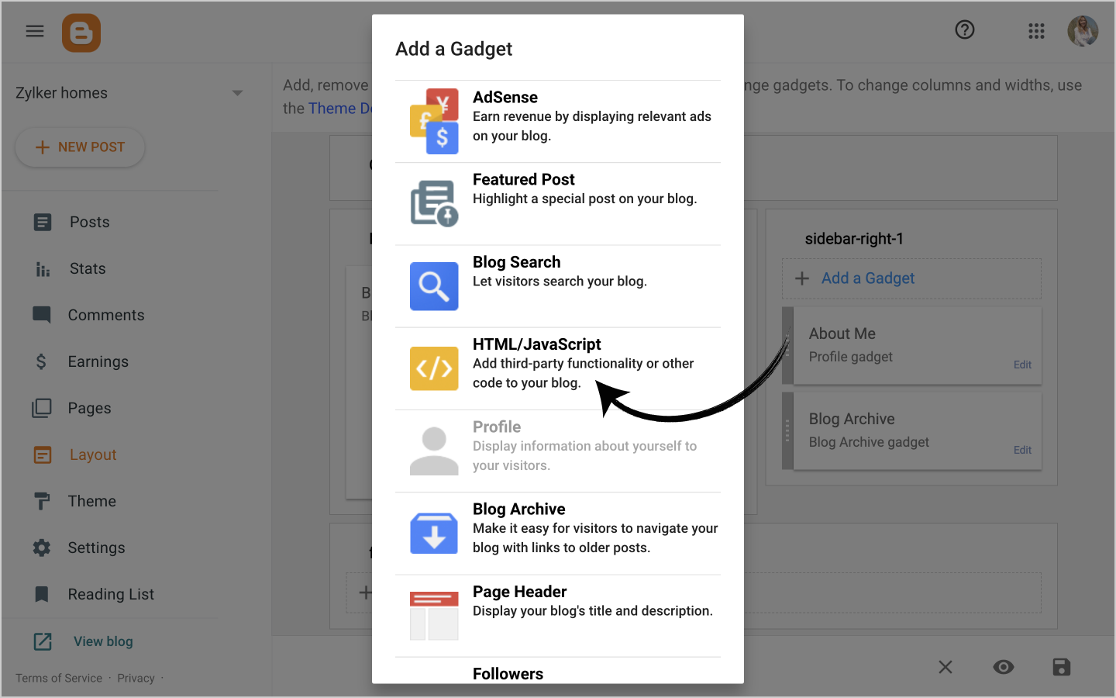Click the Settings gear icon
Viewport: 1116px width, 698px height.
42,548
